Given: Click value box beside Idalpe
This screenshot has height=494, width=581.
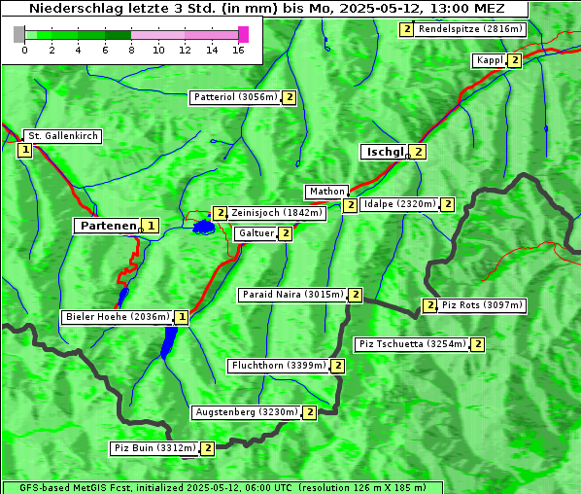Looking at the screenshot, I should (x=448, y=204).
